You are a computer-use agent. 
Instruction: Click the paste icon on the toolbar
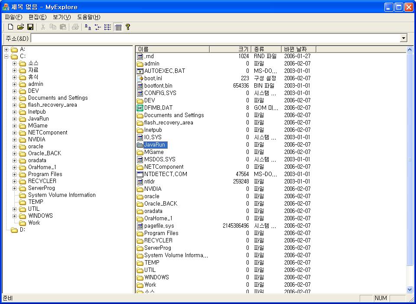point(63,27)
